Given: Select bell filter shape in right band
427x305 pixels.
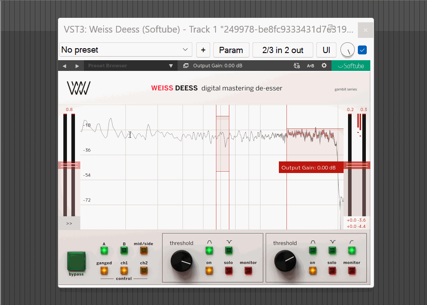Looking at the screenshot, I should 313,250.
